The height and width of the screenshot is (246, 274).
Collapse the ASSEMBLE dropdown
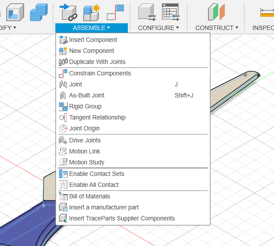[91, 28]
